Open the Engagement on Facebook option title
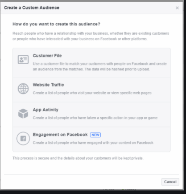The image size is (186, 194). pos(60,135)
